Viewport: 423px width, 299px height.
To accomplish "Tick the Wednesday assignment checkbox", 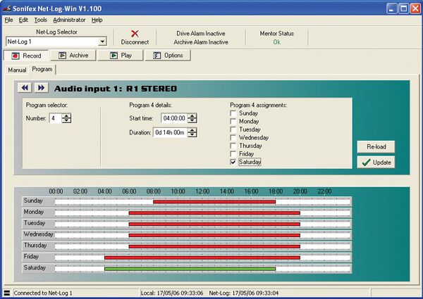I will 234,138.
